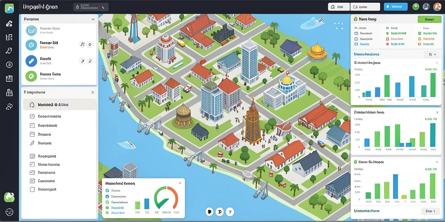The image size is (445, 222).
Task: Expand the small dropdown beside blue heading
Action: [x=431, y=54]
